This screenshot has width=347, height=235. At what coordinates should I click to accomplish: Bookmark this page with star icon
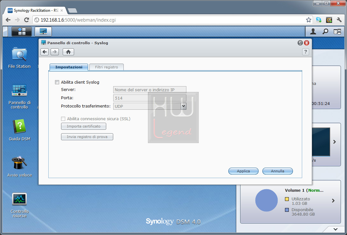(x=309, y=20)
